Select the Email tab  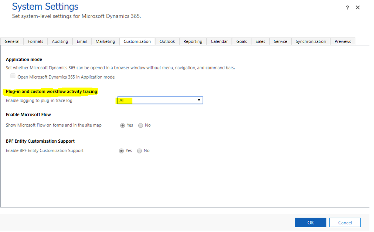pyautogui.click(x=81, y=41)
